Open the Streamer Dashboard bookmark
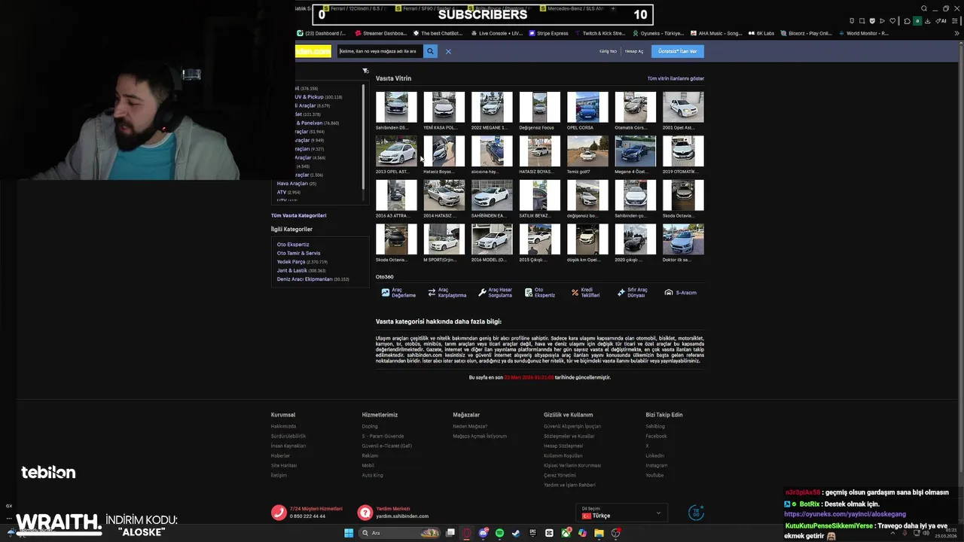Image resolution: width=964 pixels, height=542 pixels. 380,33
